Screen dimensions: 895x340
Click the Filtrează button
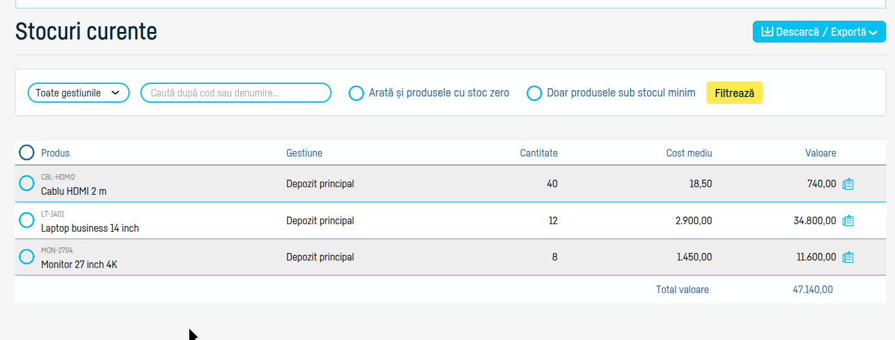click(x=735, y=93)
